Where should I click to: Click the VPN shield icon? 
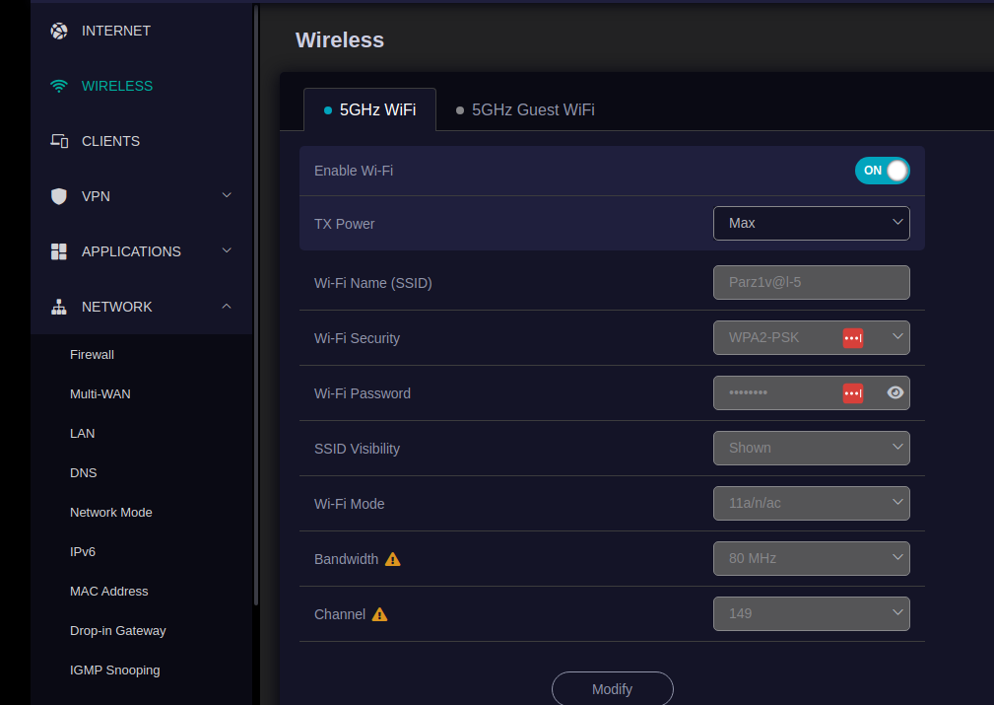pos(59,196)
